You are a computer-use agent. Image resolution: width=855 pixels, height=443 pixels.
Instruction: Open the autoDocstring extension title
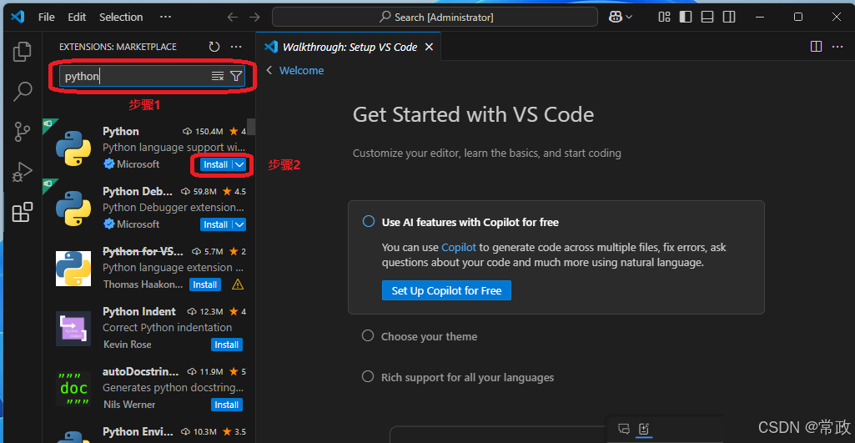[141, 372]
